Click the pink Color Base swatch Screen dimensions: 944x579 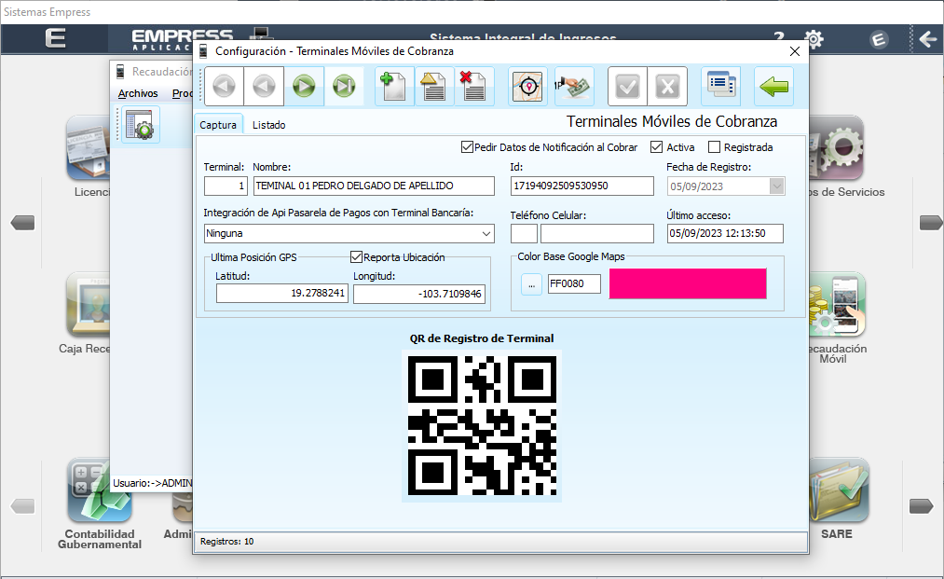(x=687, y=283)
